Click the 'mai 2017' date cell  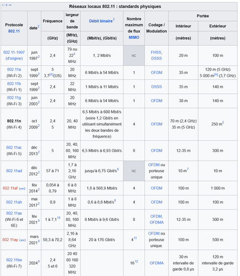point(34,202)
